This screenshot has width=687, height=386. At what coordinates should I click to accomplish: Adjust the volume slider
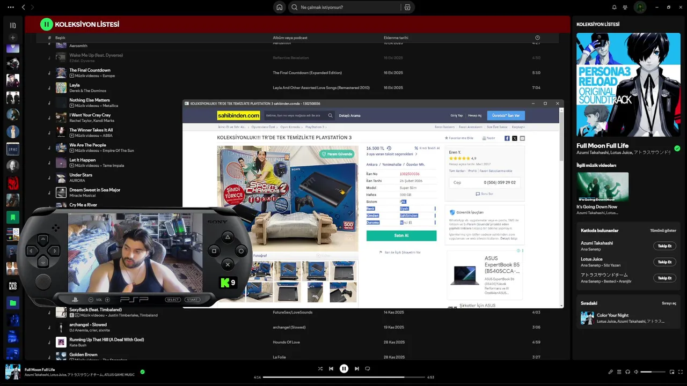(653, 372)
